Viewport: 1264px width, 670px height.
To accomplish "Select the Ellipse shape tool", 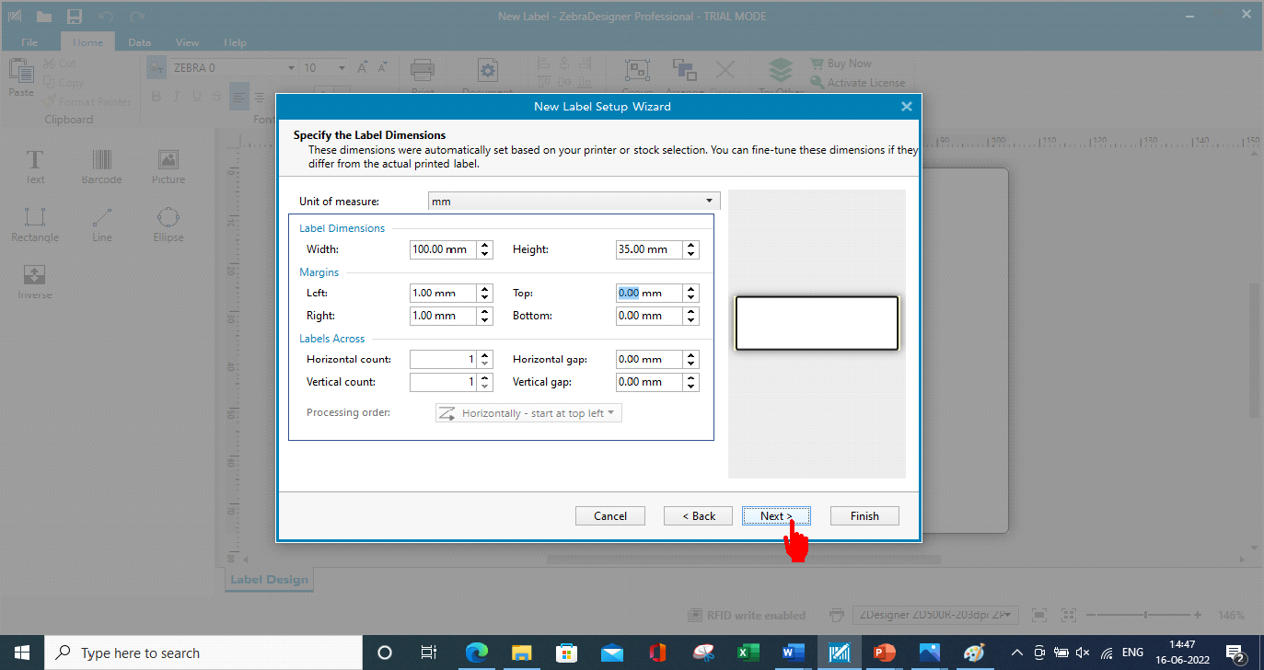I will click(168, 225).
